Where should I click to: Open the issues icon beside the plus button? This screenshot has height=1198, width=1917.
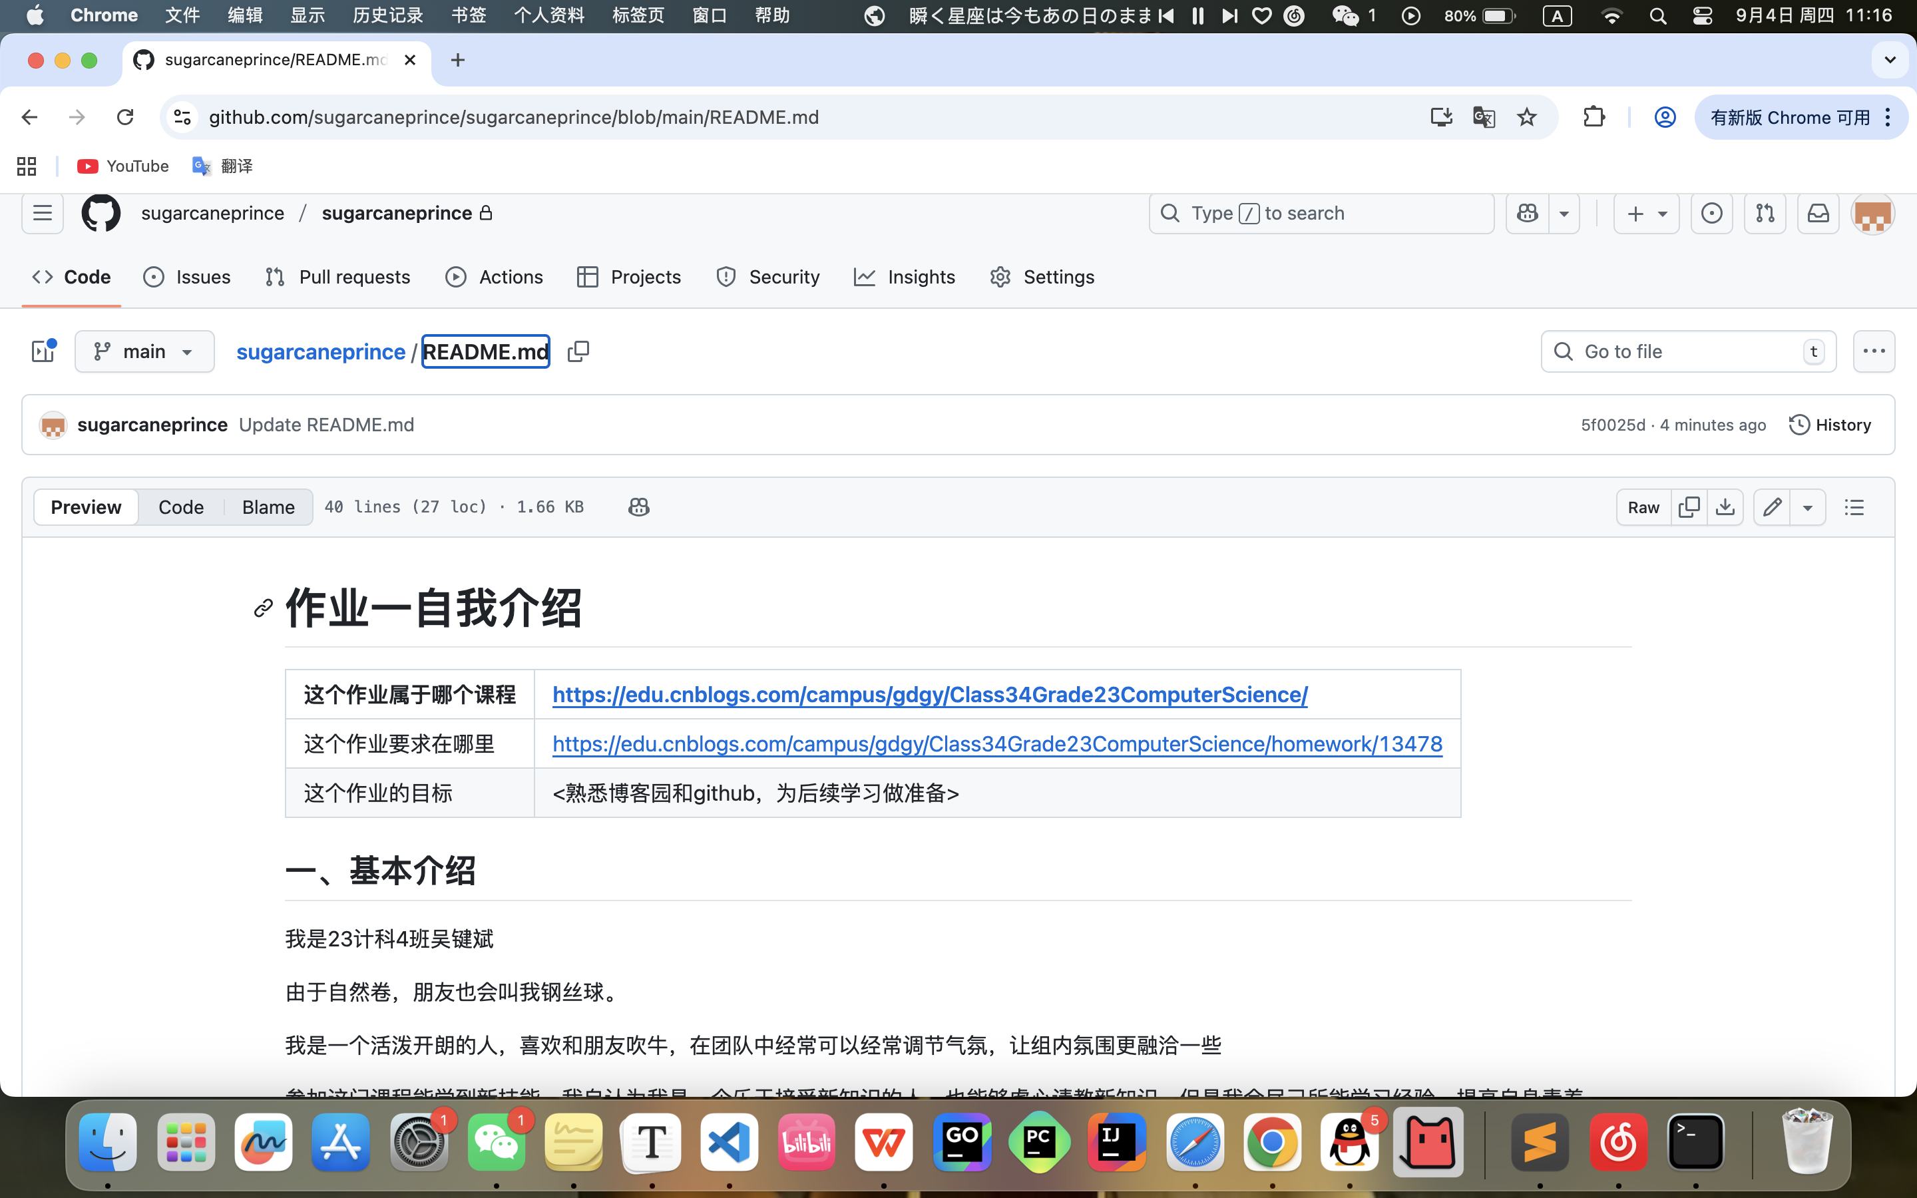pos(1713,213)
